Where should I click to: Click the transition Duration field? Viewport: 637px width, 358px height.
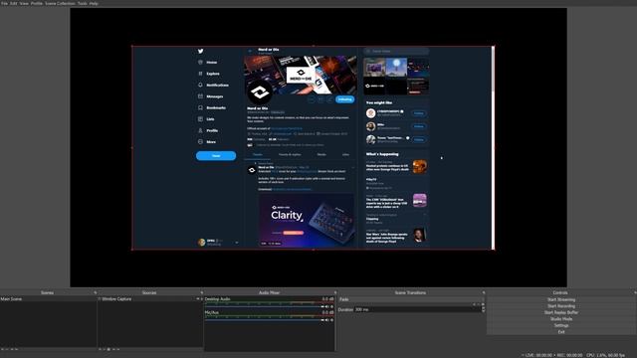click(x=417, y=309)
